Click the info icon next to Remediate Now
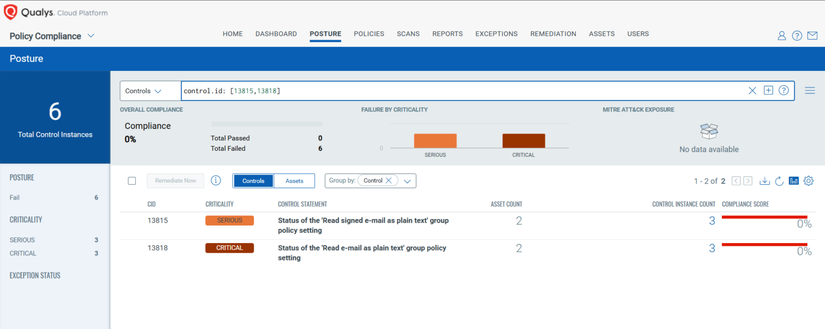 [x=216, y=180]
